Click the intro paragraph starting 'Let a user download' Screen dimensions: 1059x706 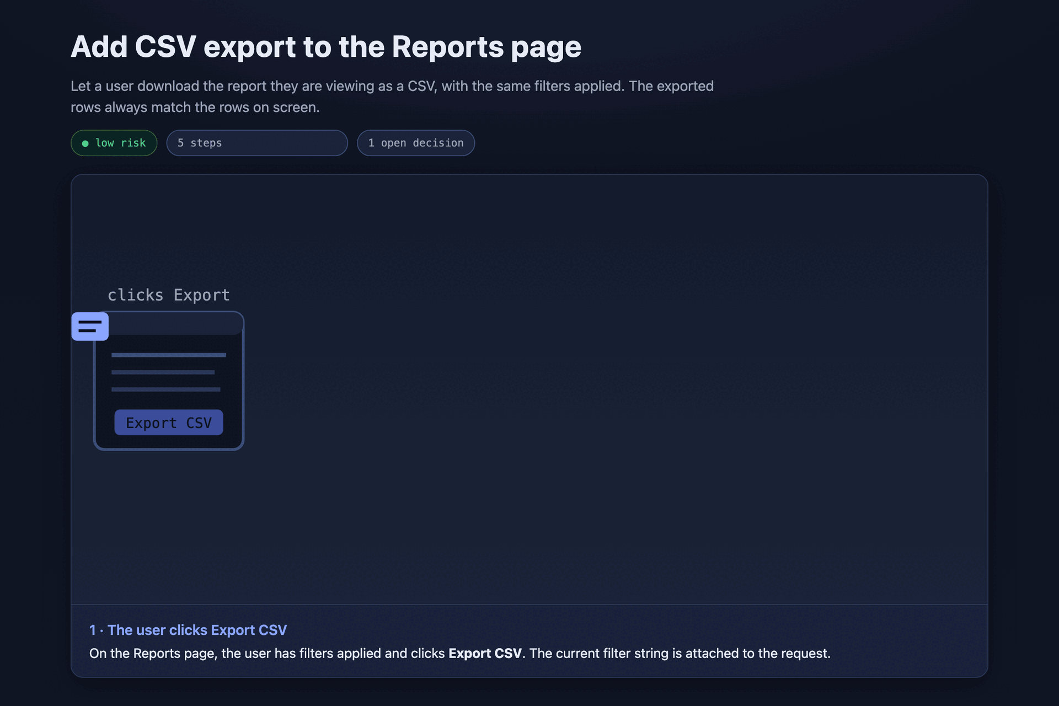[392, 97]
